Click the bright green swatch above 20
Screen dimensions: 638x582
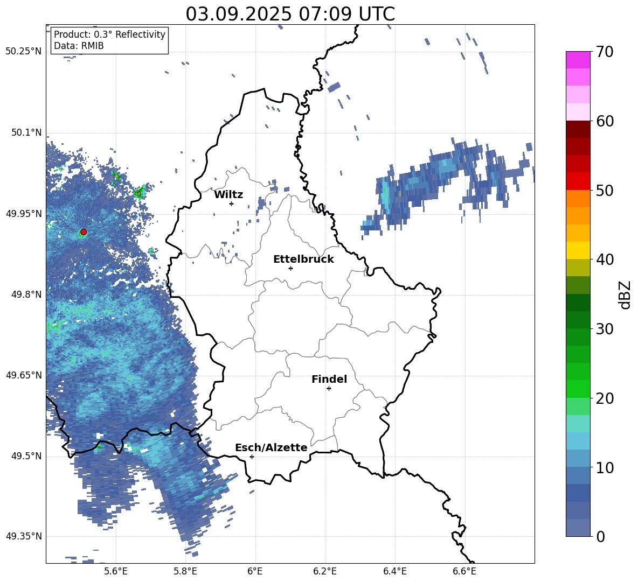click(x=578, y=389)
